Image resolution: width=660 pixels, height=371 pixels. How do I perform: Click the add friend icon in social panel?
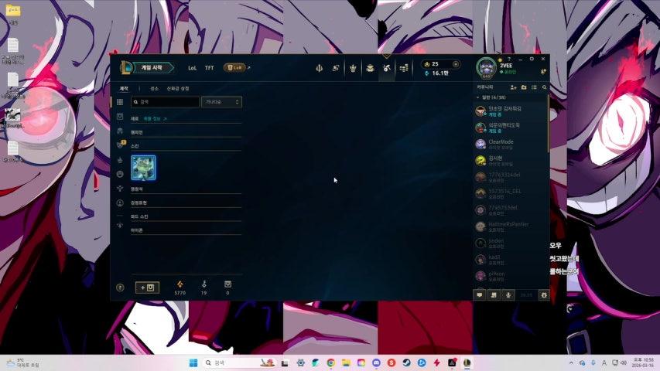(513, 87)
